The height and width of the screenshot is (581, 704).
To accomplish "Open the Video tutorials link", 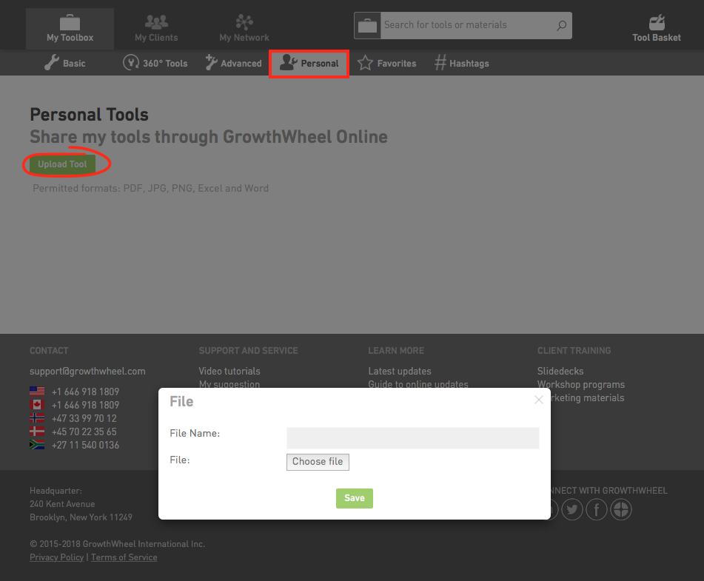I will point(229,372).
